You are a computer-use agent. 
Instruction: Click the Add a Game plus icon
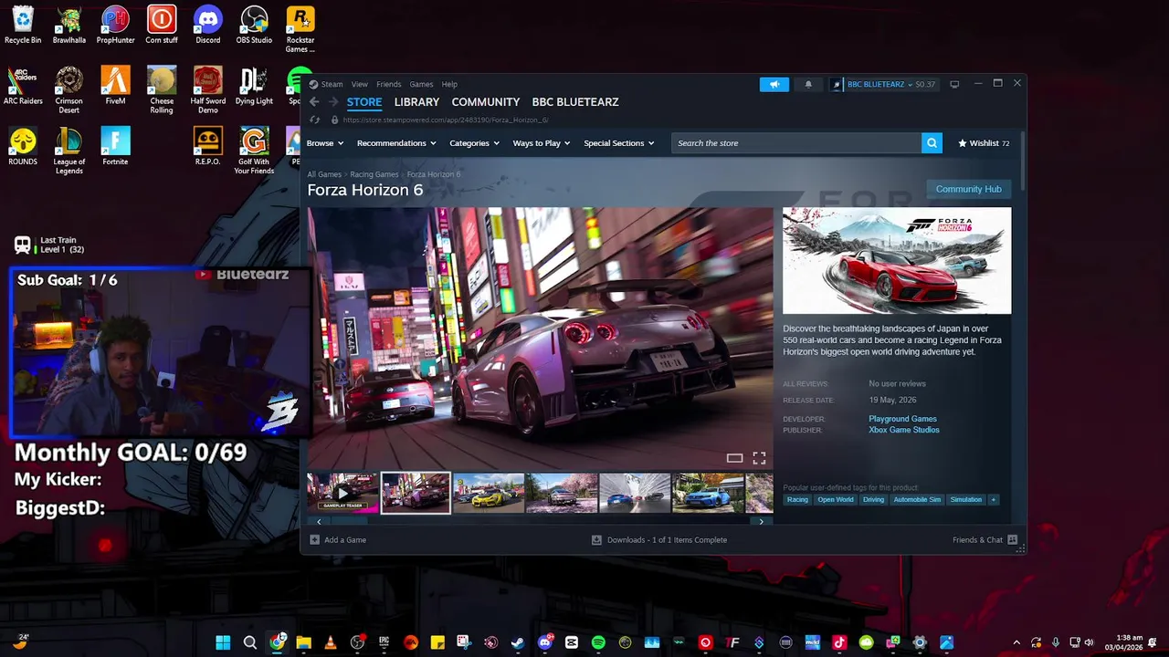[315, 540]
